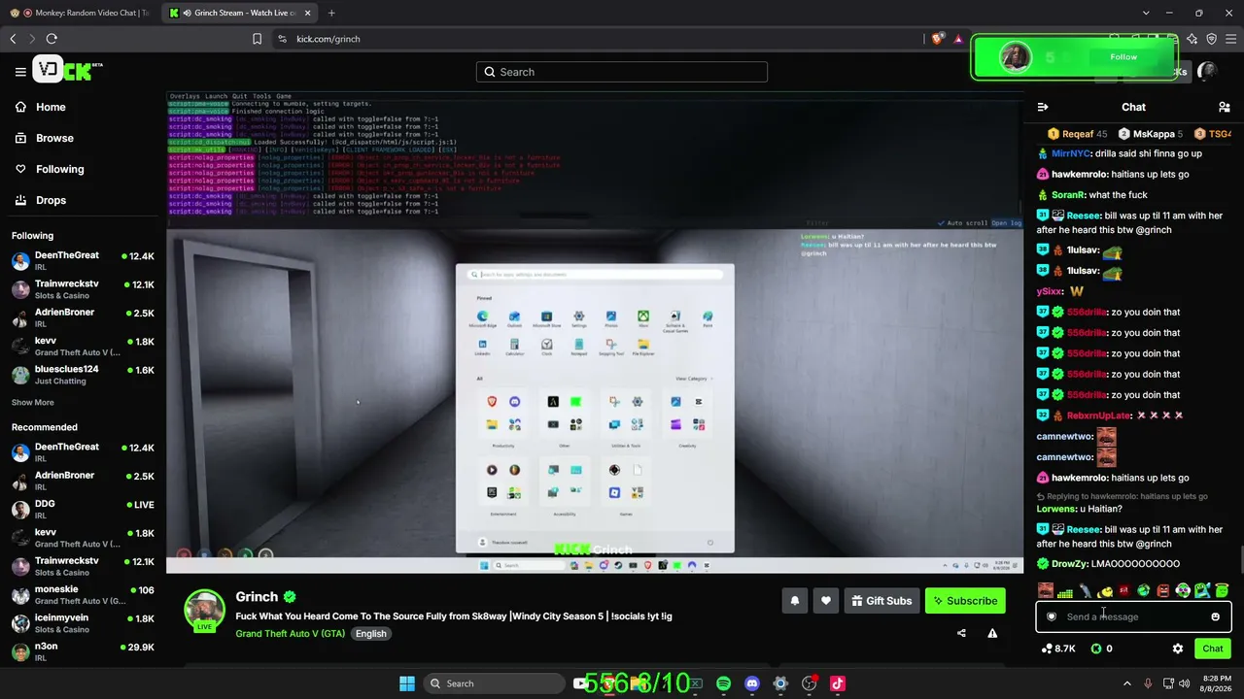Open DeenTheGreat in Following list

point(83,261)
